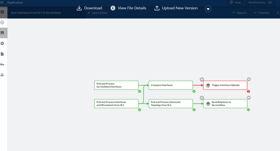Image resolution: width=280 pixels, height=151 pixels.
Task: Click eye icon above Send Relations to ServiceNow
Action: tap(249, 98)
